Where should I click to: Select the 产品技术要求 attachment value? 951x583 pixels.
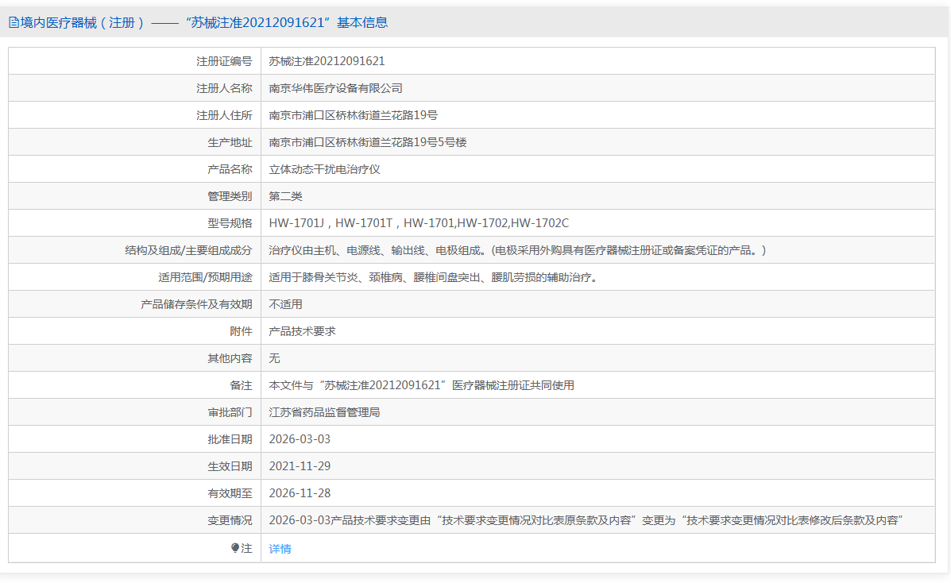coord(303,331)
